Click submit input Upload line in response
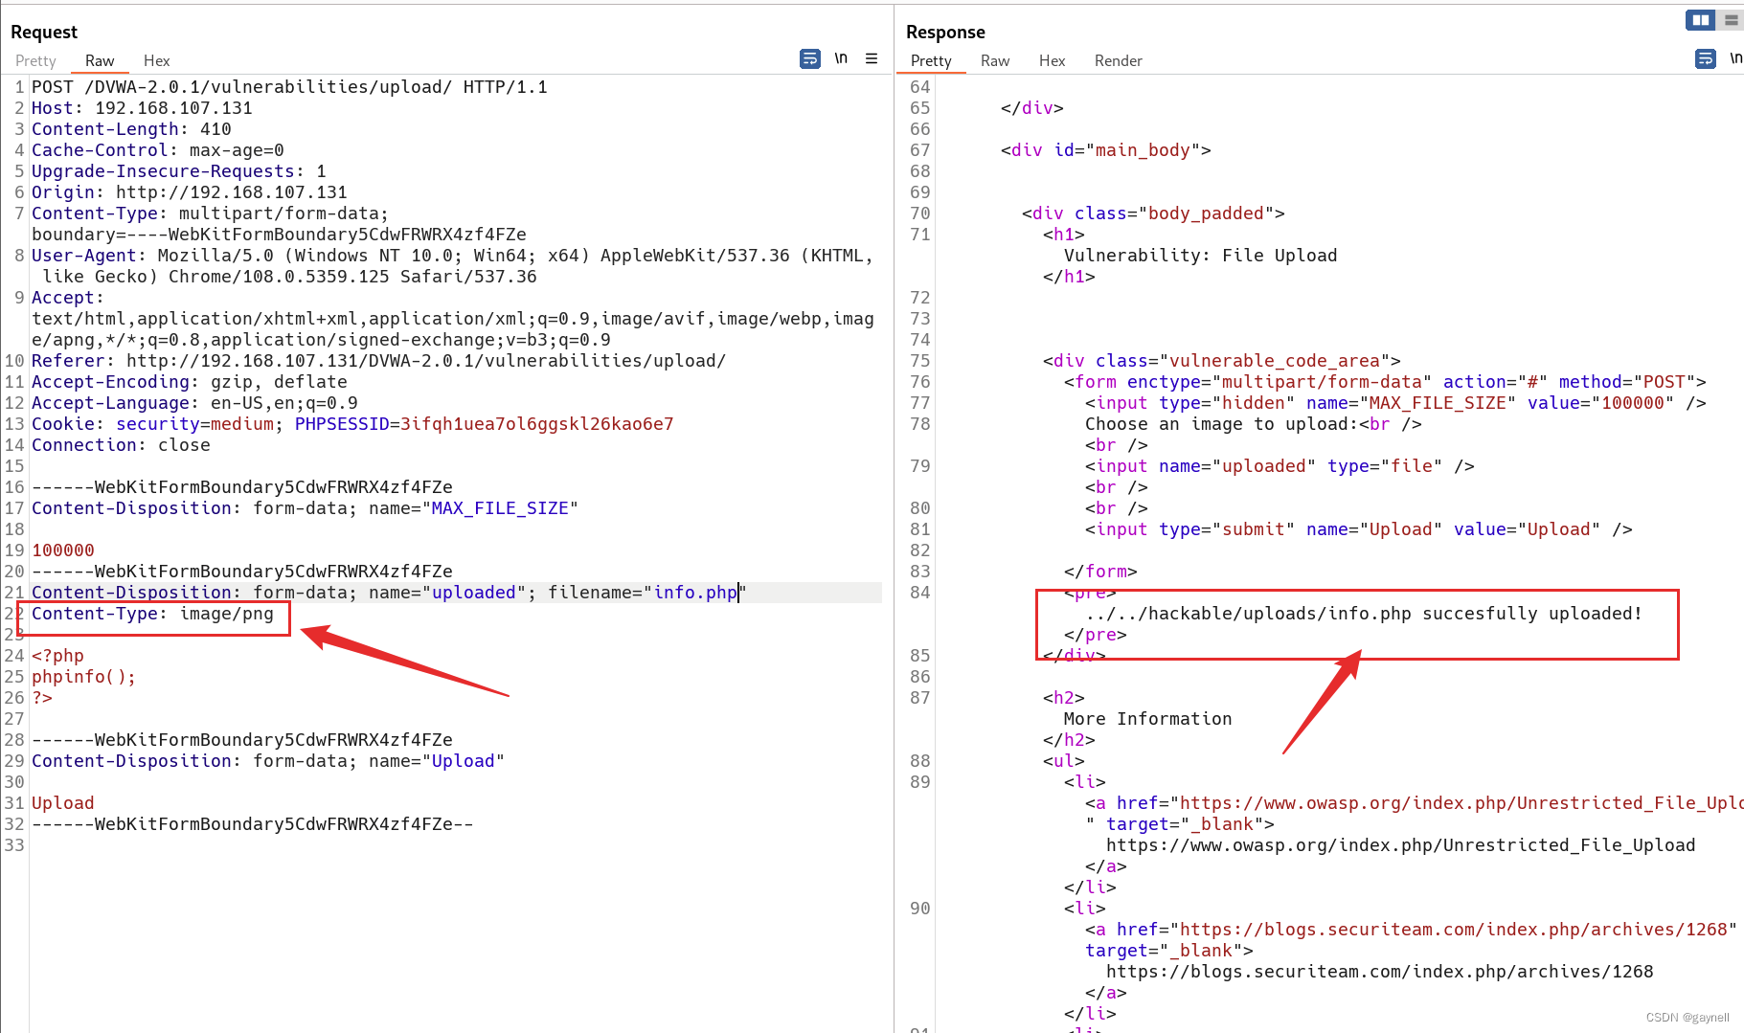This screenshot has height=1033, width=1744. point(1359,529)
